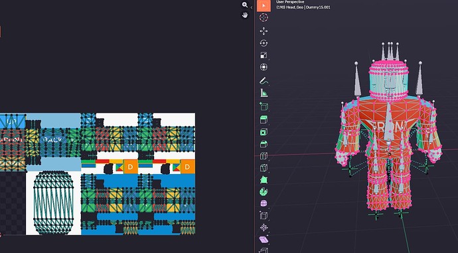Image resolution: width=458 pixels, height=253 pixels.
Task: Activate the Extrude Region tool
Action: 264,120
